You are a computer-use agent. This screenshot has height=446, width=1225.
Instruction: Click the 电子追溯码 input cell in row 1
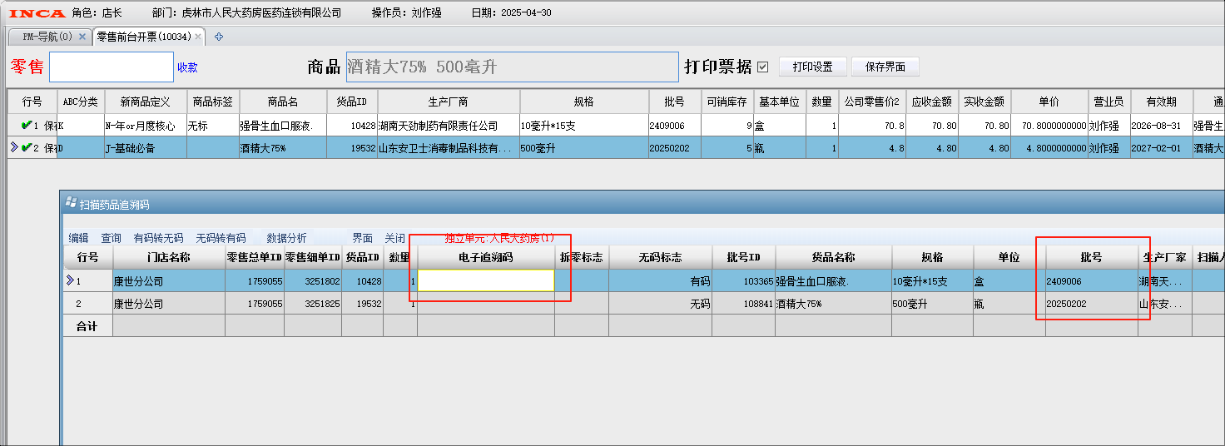[x=486, y=281]
